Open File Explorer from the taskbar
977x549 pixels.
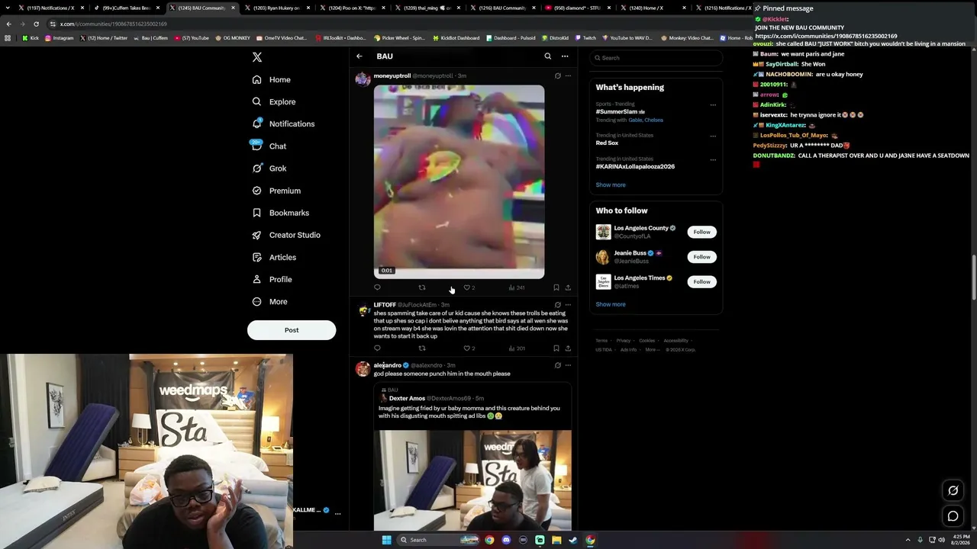tap(556, 540)
